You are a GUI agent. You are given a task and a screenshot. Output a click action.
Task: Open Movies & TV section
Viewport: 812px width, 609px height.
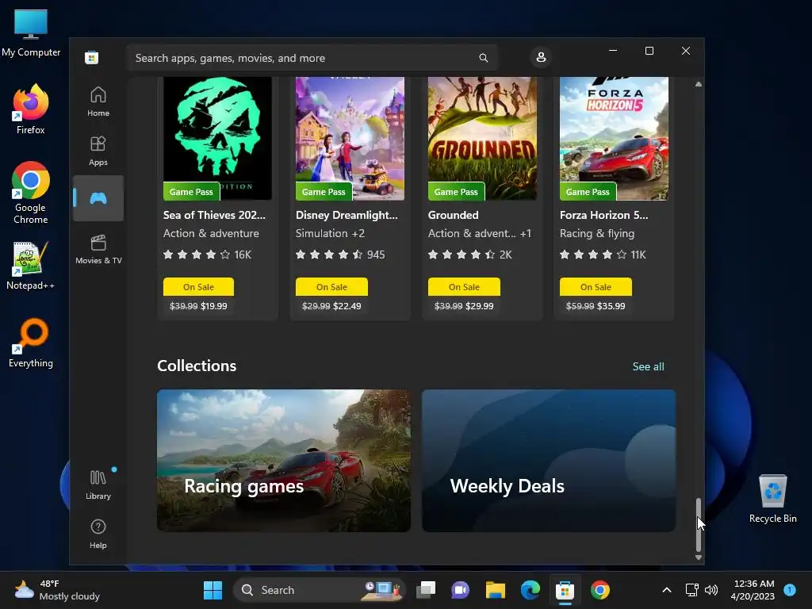[x=98, y=249]
